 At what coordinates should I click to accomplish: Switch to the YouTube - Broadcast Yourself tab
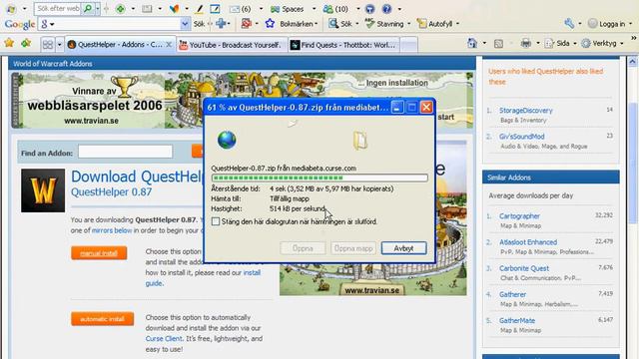(x=233, y=45)
